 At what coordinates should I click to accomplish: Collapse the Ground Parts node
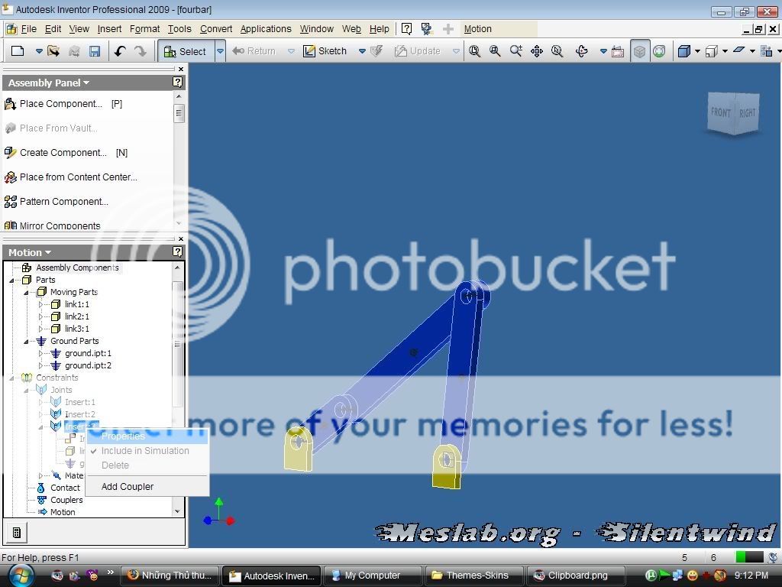click(x=26, y=342)
